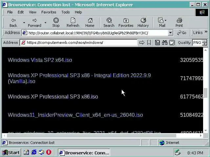Open the Windows Start menu
The width and height of the screenshot is (210, 157).
11,152
